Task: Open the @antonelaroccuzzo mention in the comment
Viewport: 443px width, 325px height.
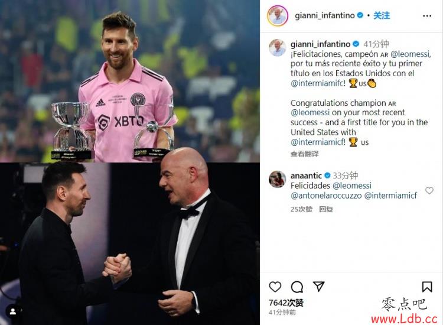Action: (x=326, y=196)
